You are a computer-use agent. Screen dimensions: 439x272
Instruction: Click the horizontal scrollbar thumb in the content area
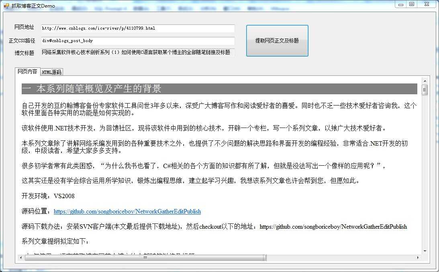pos(145,258)
